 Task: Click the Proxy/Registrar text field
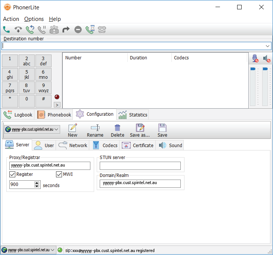[50, 165]
